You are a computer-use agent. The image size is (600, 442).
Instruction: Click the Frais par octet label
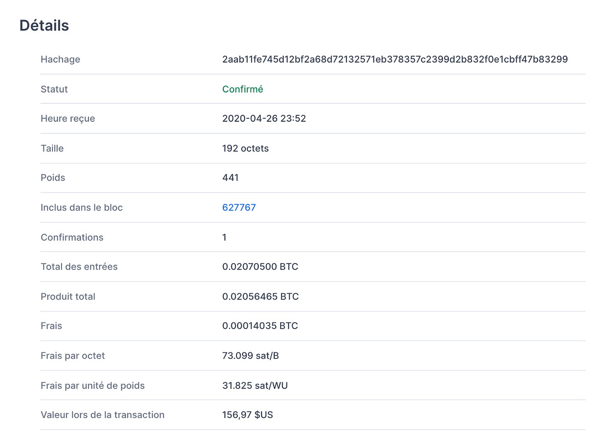73,356
